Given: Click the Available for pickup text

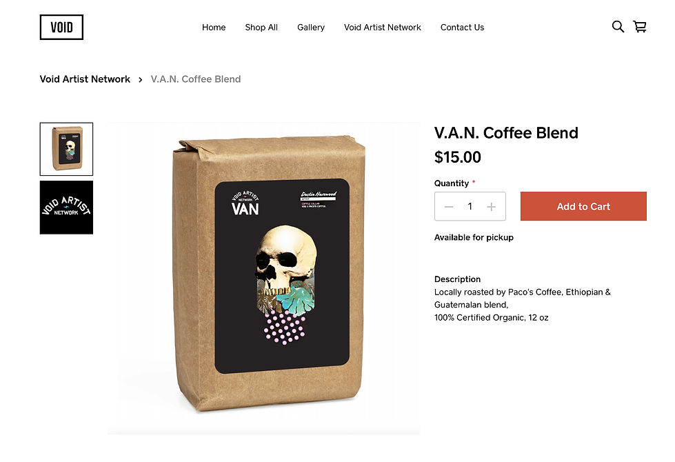Looking at the screenshot, I should [474, 237].
